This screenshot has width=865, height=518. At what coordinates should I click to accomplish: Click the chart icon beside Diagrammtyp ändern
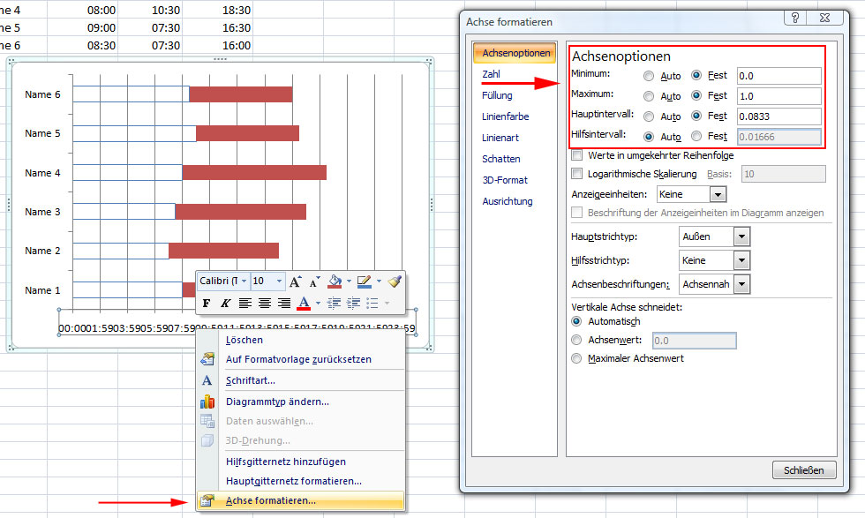coord(207,402)
